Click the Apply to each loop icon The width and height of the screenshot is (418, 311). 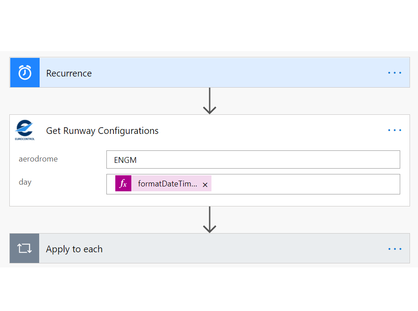(x=24, y=249)
